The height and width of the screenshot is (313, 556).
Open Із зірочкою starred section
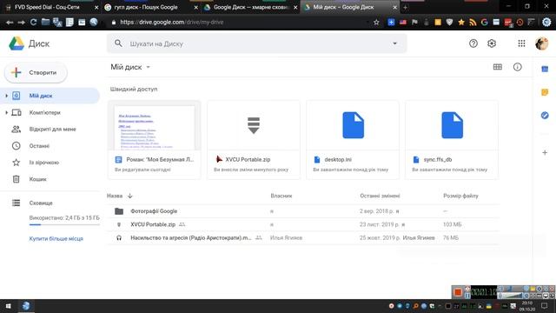pos(44,163)
